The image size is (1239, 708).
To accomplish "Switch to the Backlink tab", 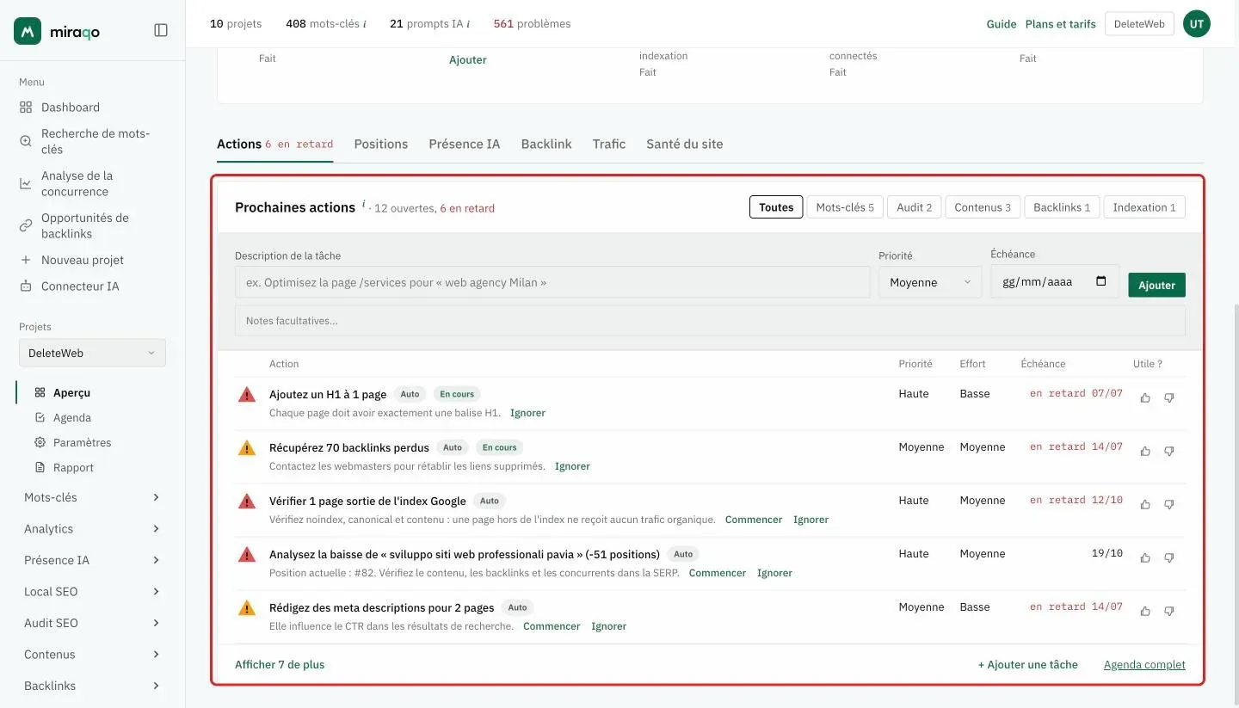I will pos(546,144).
